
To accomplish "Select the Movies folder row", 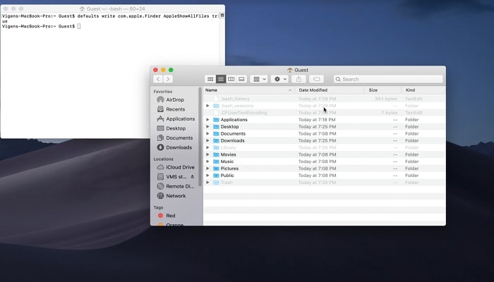I will click(228, 154).
